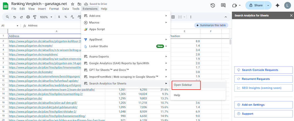
Task: Open Search Console Requests in the sidebar
Action: [263, 70]
